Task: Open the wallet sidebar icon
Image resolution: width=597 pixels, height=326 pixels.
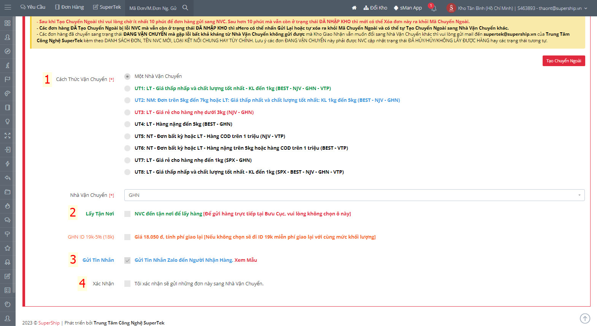Action: point(7,192)
